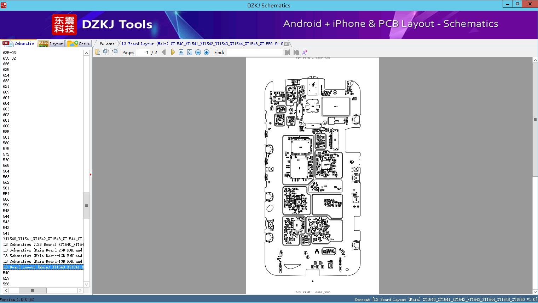
Task: Zoom out with the minus icon
Action: point(198,52)
